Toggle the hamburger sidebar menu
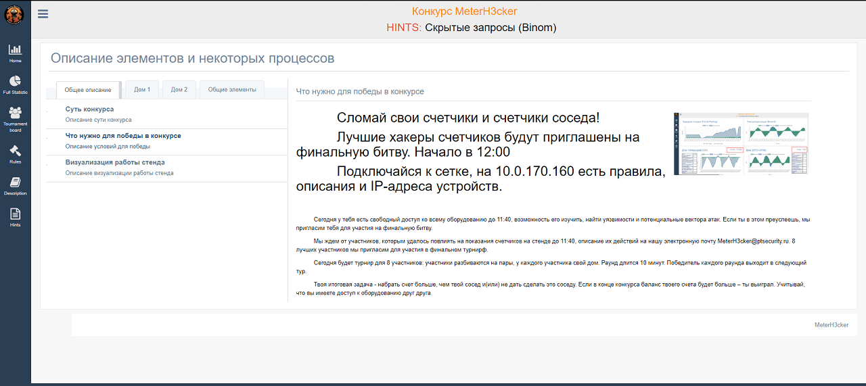 coord(43,14)
